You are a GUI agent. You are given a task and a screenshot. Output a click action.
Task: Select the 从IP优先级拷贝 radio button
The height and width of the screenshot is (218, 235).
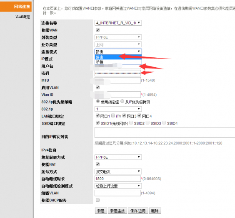(x=122, y=101)
